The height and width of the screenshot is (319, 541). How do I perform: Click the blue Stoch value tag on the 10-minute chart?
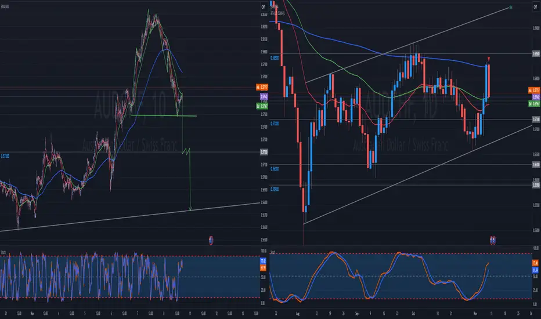pos(264,261)
